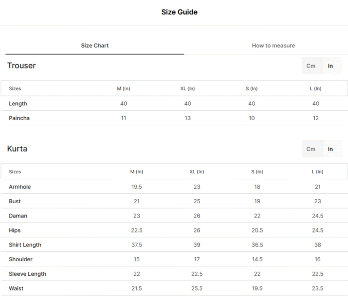Click the Sleeve Length row label
This screenshot has width=348, height=304.
tap(27, 274)
